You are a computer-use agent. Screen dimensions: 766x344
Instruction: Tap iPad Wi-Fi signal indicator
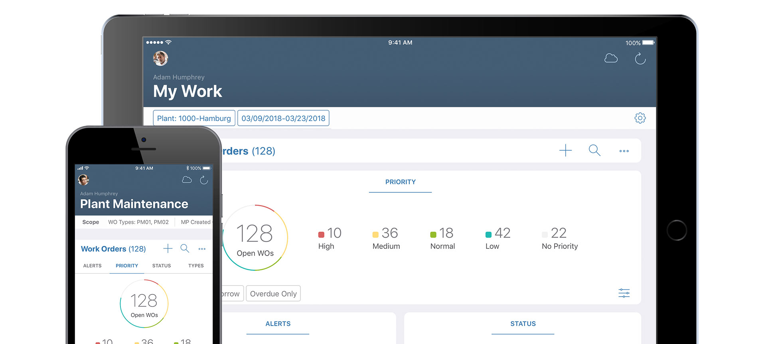click(168, 42)
